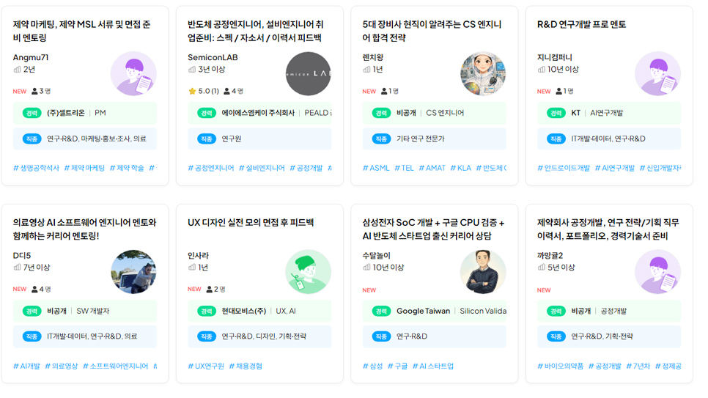The image size is (708, 398).
Task: Click the #AI 스타트업 hashtag
Action: coord(433,366)
